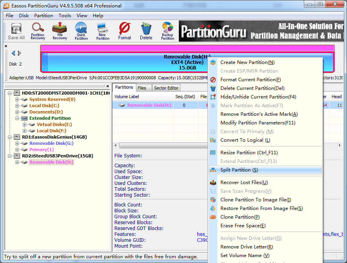Choose Modify Partition Parameters(F11)
This screenshot has height=263, width=347.
point(265,123)
